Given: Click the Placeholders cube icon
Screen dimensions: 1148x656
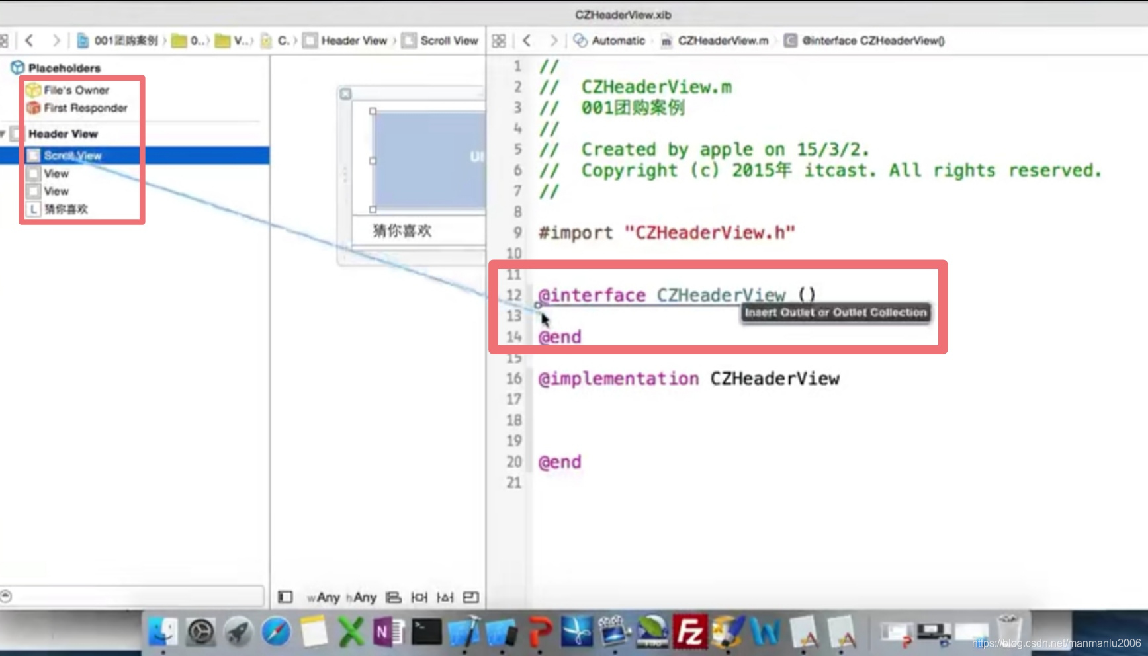Looking at the screenshot, I should tap(17, 67).
